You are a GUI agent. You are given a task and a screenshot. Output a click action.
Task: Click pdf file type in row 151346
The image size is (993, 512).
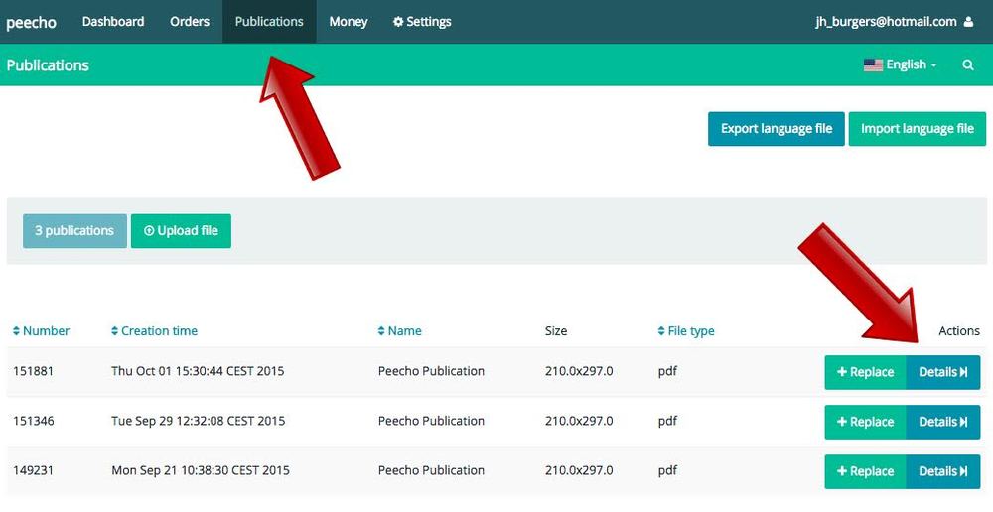667,421
